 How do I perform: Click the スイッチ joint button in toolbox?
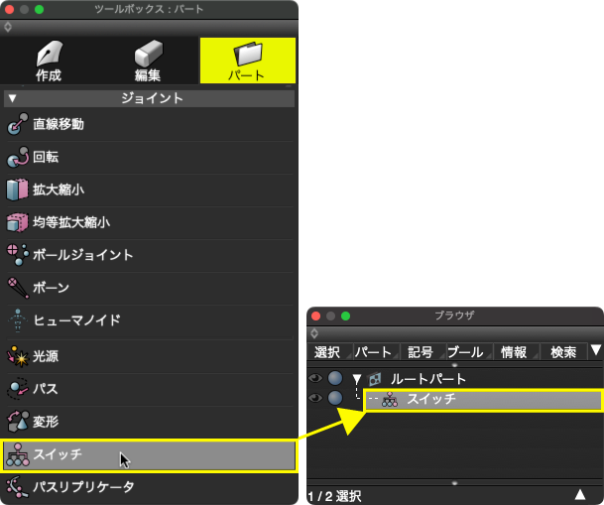coord(149,455)
